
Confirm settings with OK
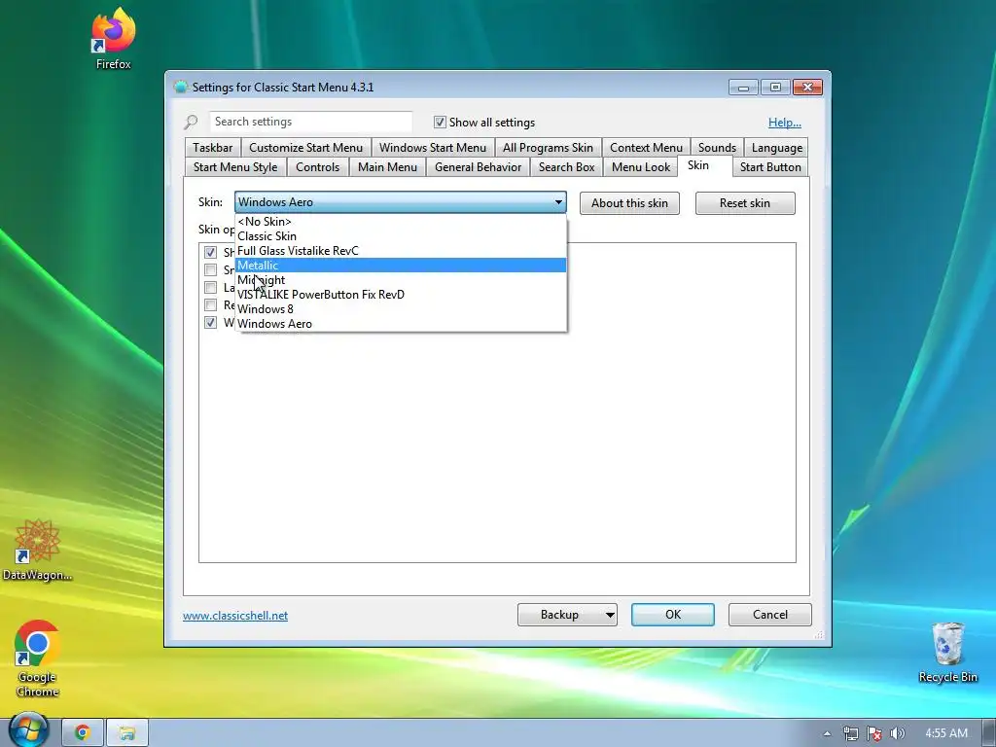(673, 615)
